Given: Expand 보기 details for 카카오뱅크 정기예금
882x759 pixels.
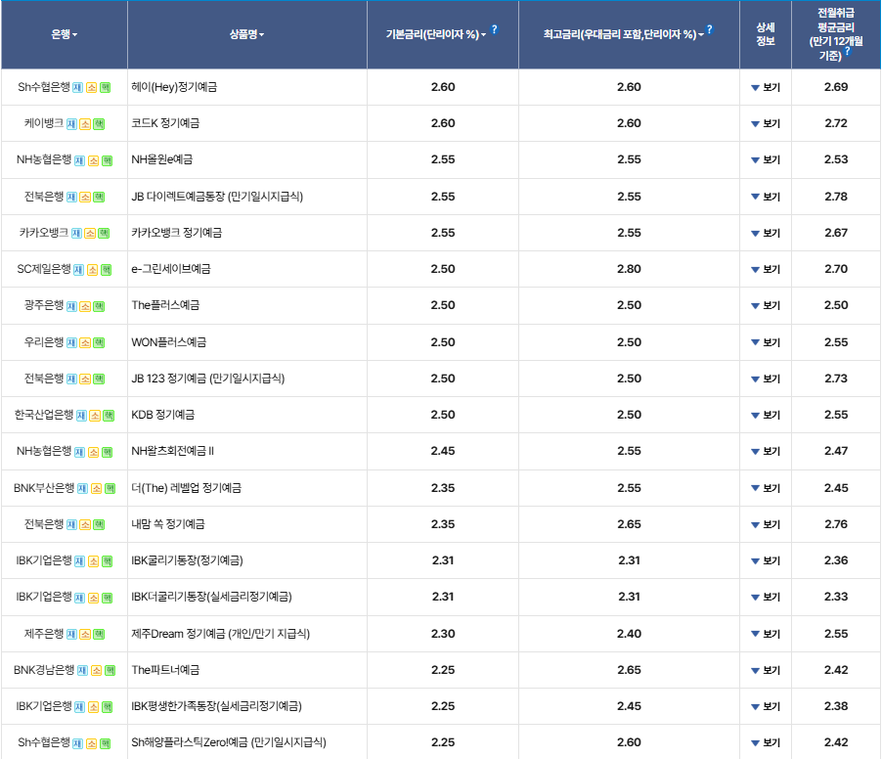Looking at the screenshot, I should click(x=766, y=234).
